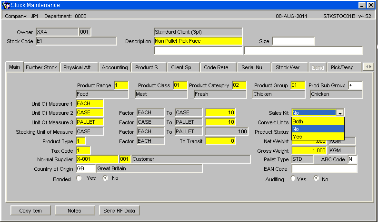Click the Gross Weight value field

pos(309,151)
